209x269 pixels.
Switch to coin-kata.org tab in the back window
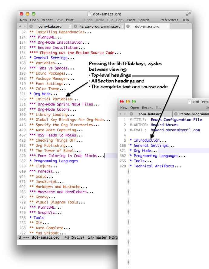coord(50,26)
